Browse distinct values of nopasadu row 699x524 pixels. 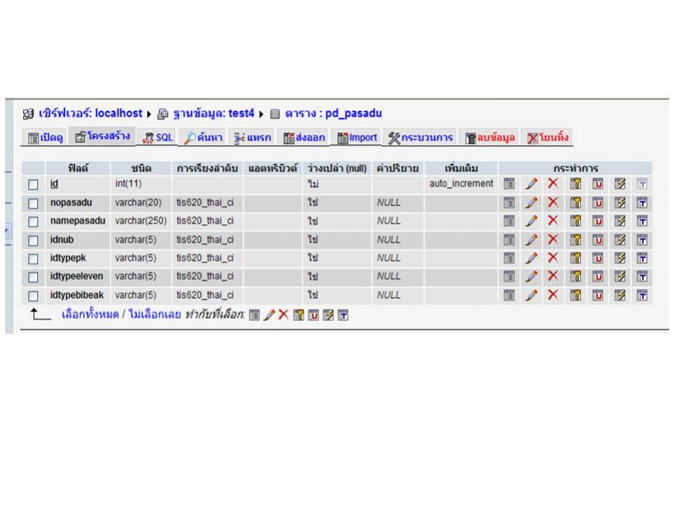[509, 203]
